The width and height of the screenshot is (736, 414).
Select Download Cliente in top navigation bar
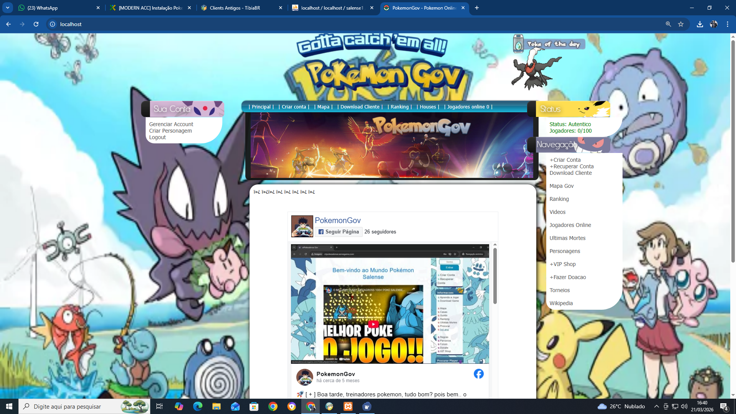[360, 107]
